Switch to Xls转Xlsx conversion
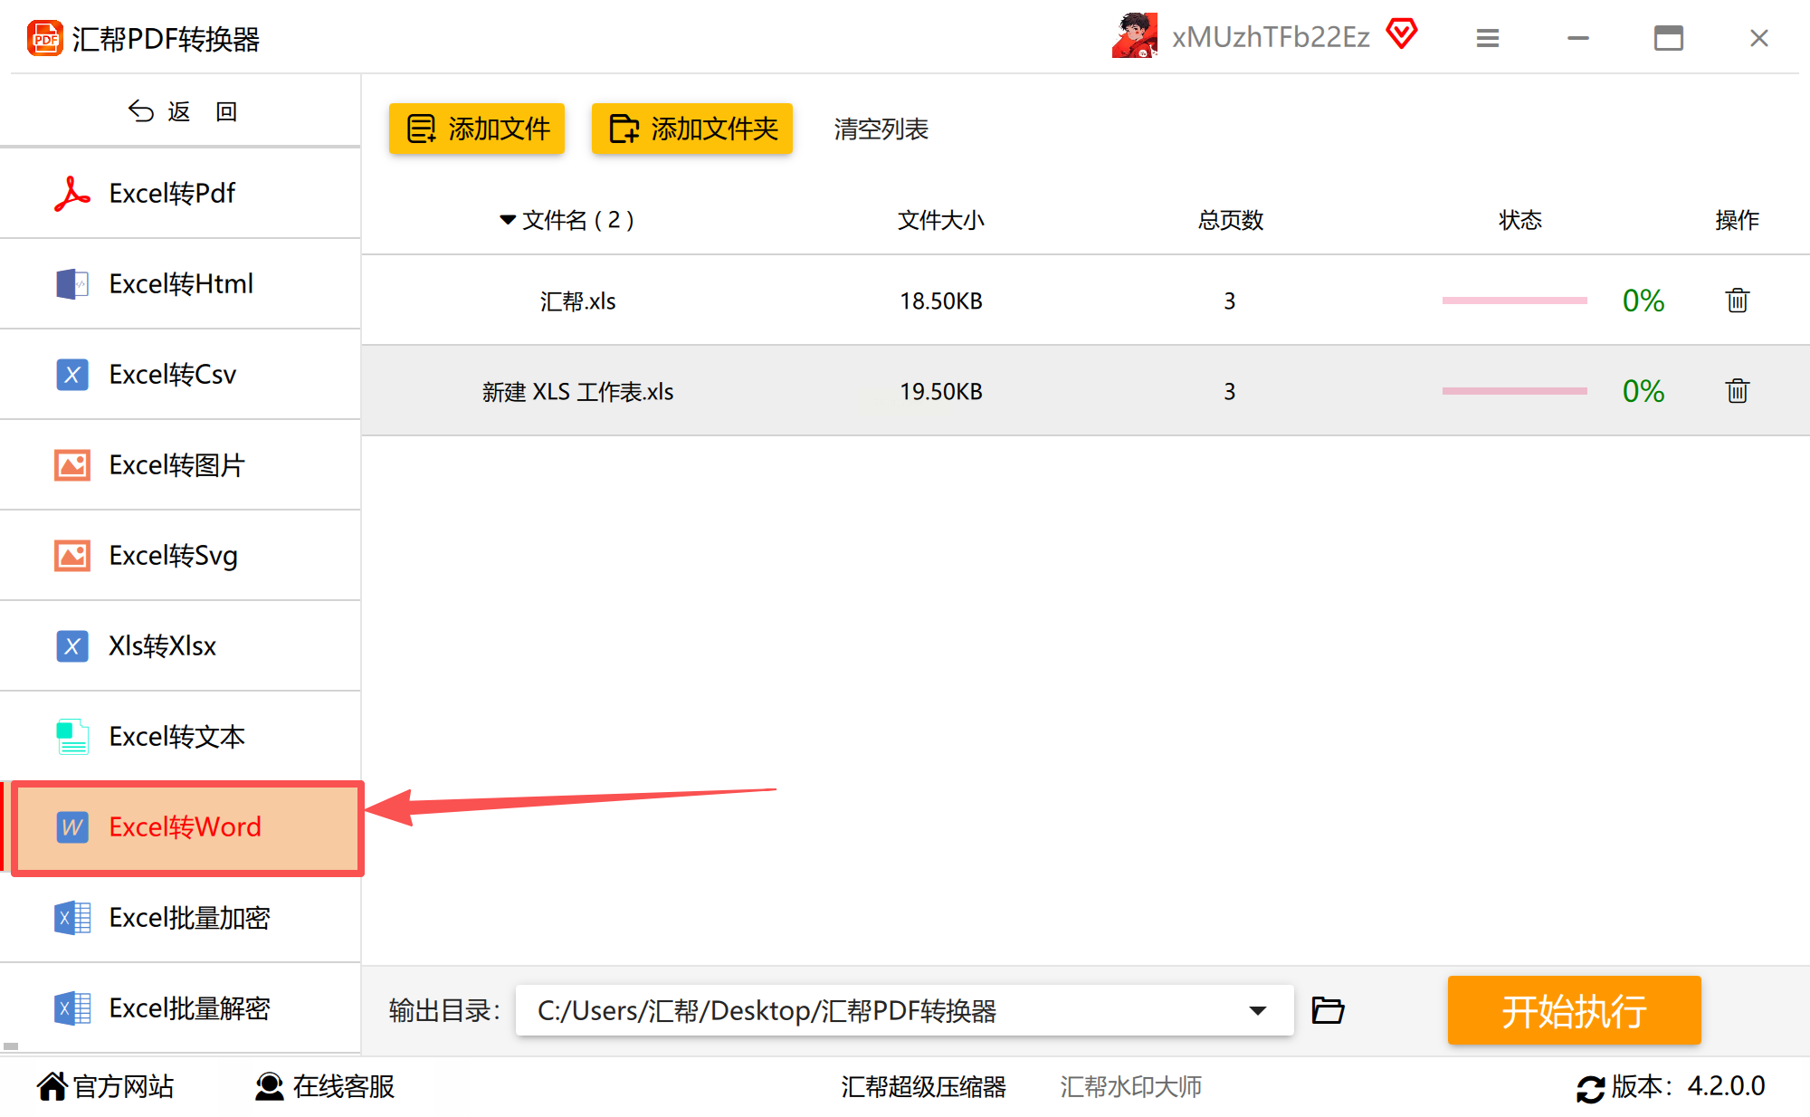The width and height of the screenshot is (1810, 1117). tap(163, 645)
